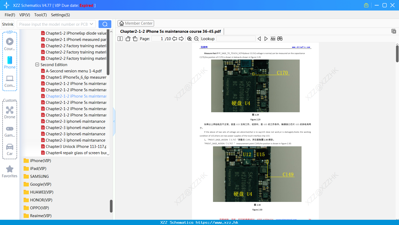Viewport: 399px width, 225px height.
Task: Open the Tool(T) menu
Action: (41, 15)
